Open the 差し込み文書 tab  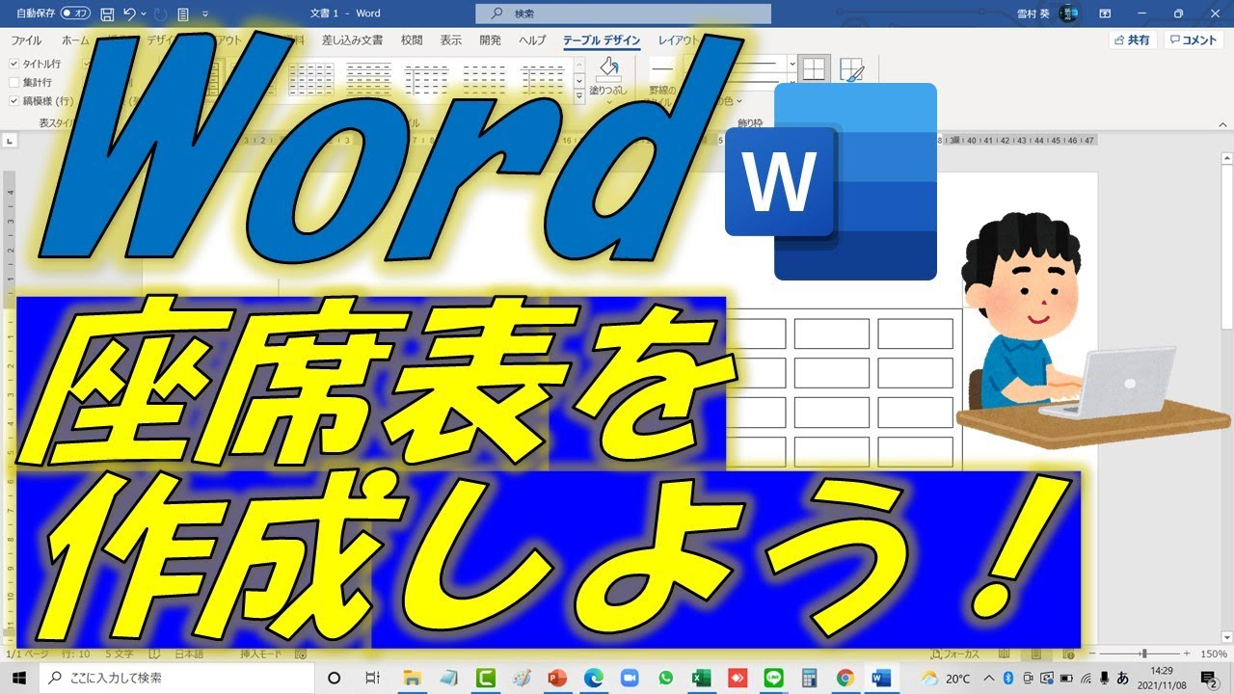pos(352,40)
